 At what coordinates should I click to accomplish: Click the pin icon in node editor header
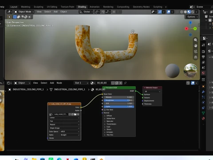[x=125, y=83]
